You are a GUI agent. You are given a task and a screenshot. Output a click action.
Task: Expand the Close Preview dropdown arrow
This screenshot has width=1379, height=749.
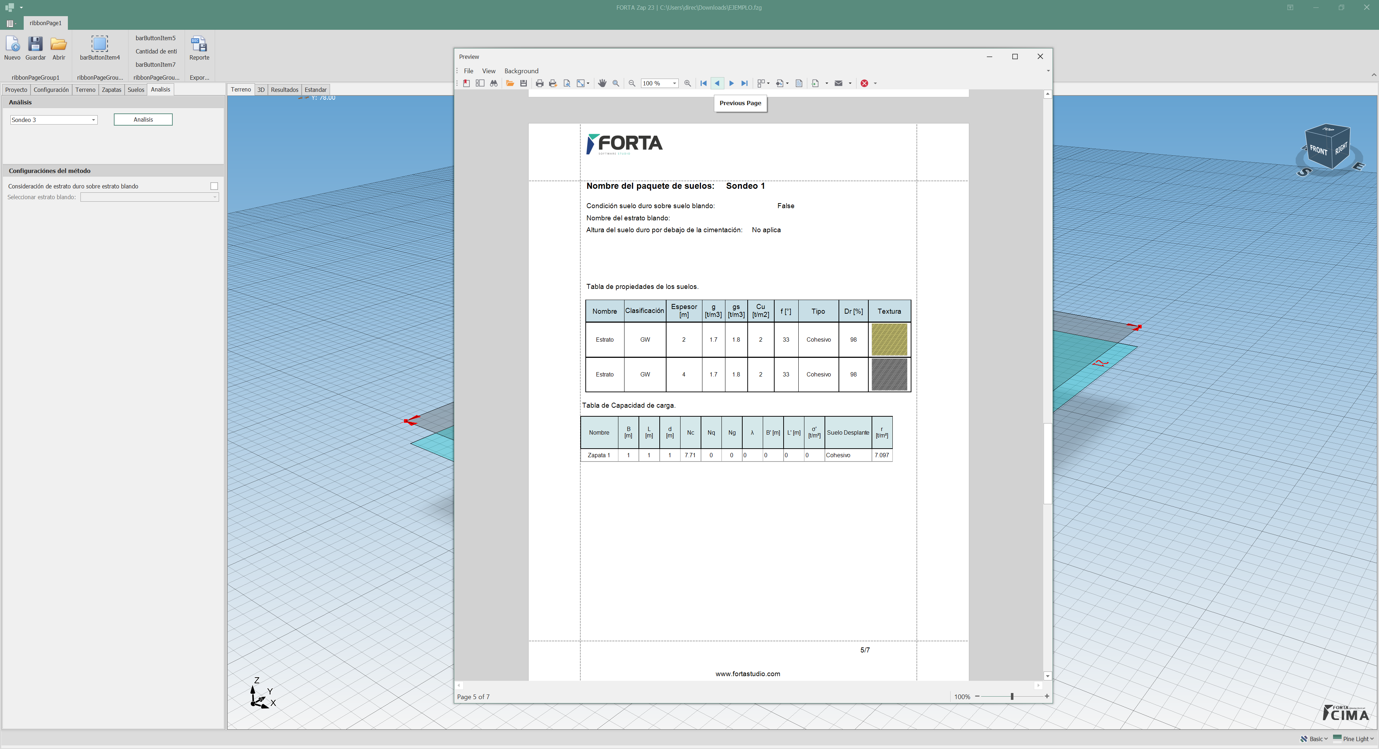coord(875,84)
